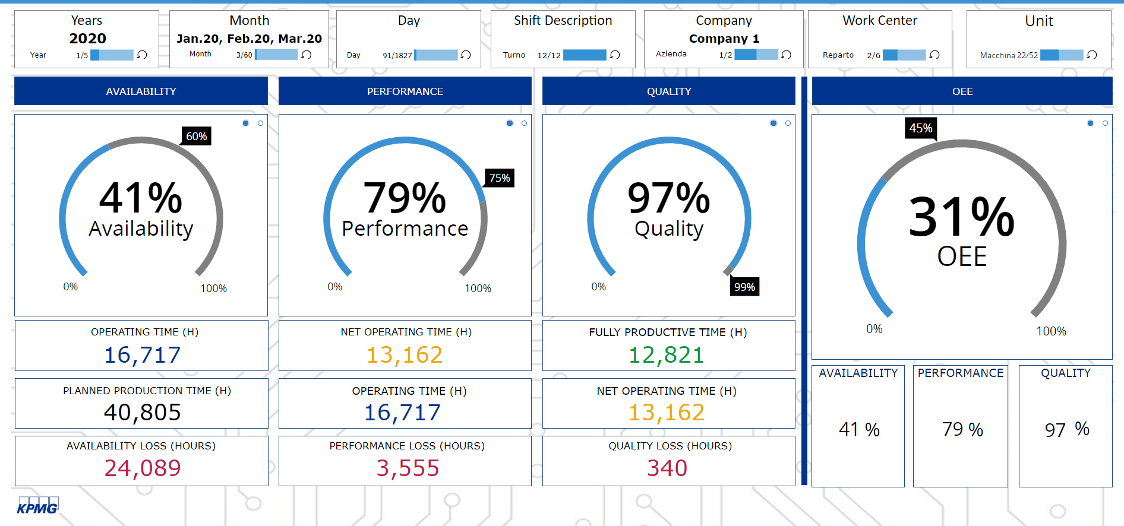This screenshot has width=1124, height=526.
Task: Click the Month filter's reset arrow icon
Action: click(x=307, y=55)
